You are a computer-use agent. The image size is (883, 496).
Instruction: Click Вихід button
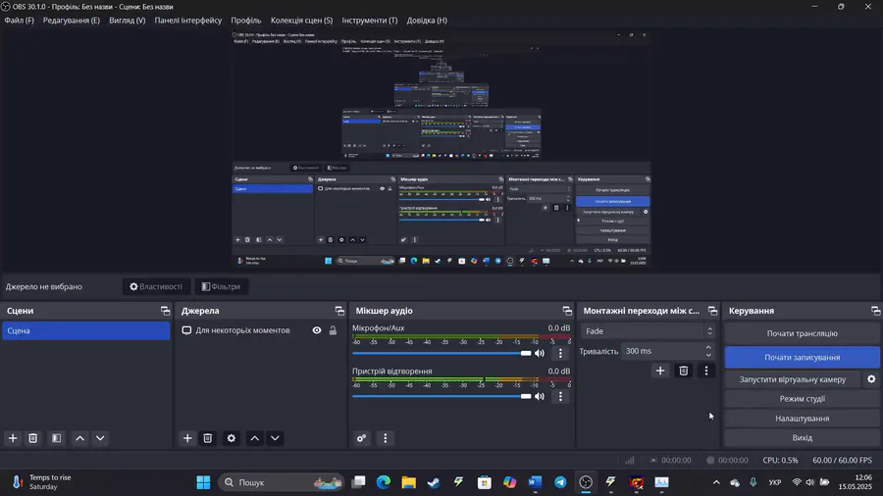pos(802,437)
